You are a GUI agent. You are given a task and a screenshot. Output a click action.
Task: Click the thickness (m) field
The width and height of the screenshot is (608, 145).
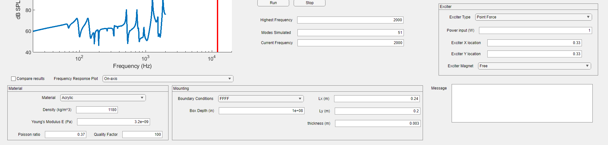coord(378,123)
